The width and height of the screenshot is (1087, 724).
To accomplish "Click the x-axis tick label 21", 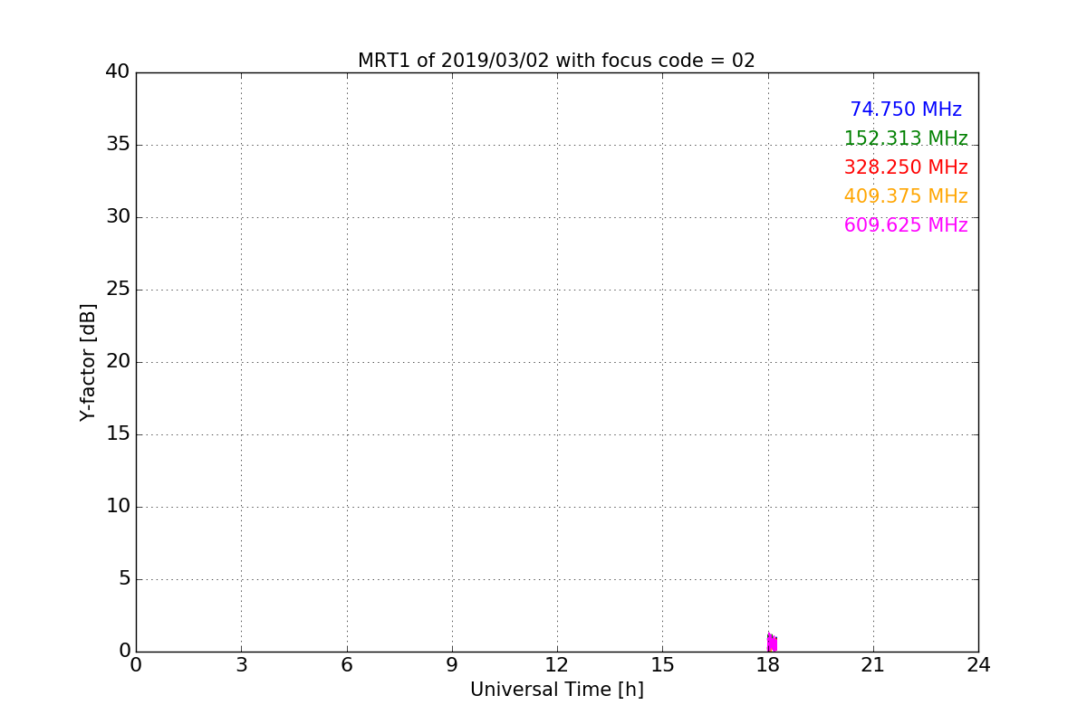I will (873, 665).
